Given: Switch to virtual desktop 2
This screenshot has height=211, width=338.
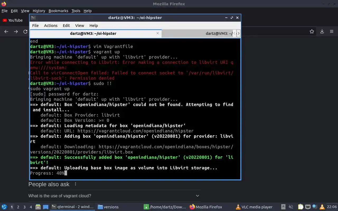Looking at the screenshot, I should click(x=18, y=207).
